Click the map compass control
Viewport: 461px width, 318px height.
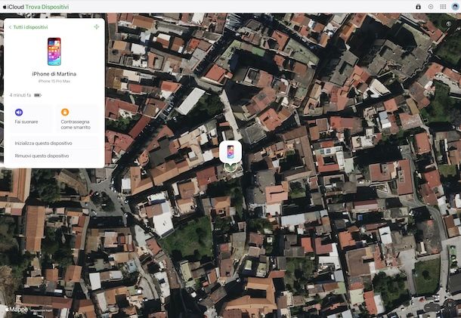point(450,307)
